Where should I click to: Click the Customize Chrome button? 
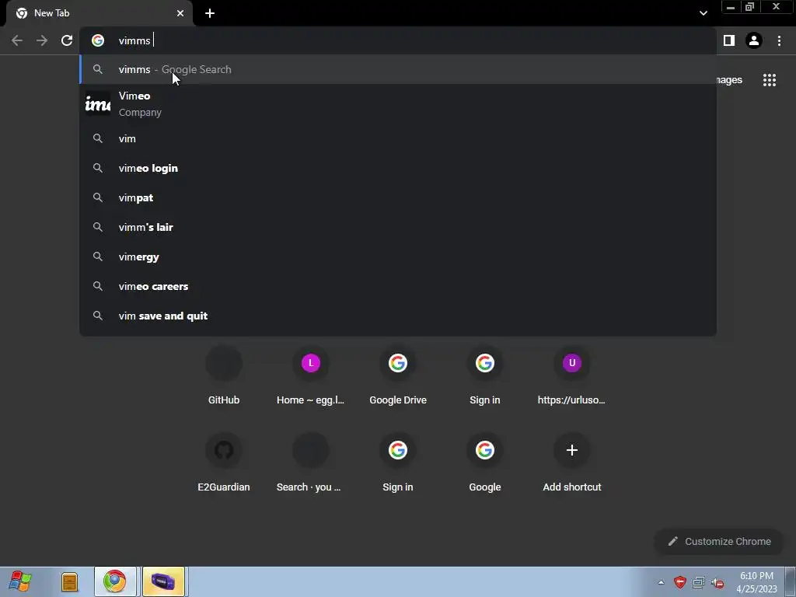[x=719, y=541]
